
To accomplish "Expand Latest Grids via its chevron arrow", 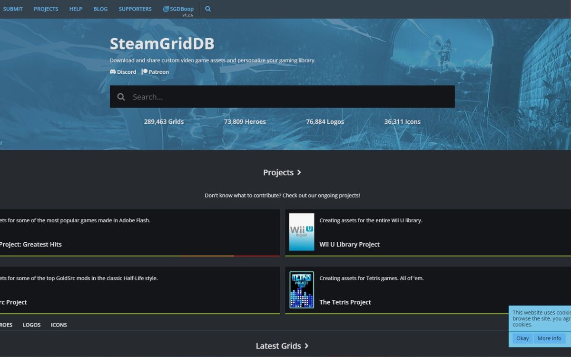I will pos(306,346).
